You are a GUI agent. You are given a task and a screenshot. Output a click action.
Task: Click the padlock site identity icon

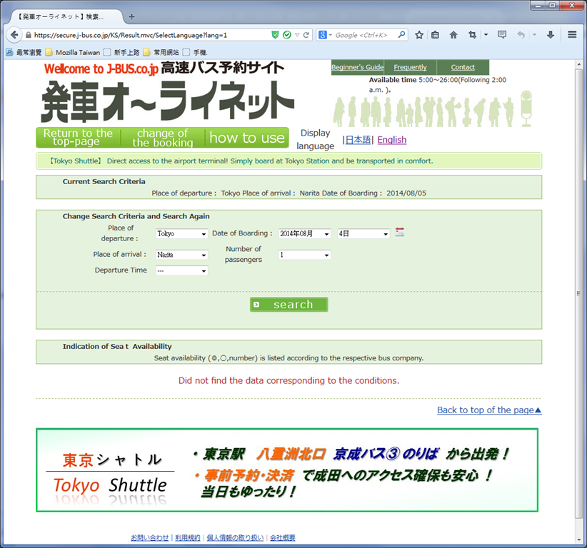(28, 35)
